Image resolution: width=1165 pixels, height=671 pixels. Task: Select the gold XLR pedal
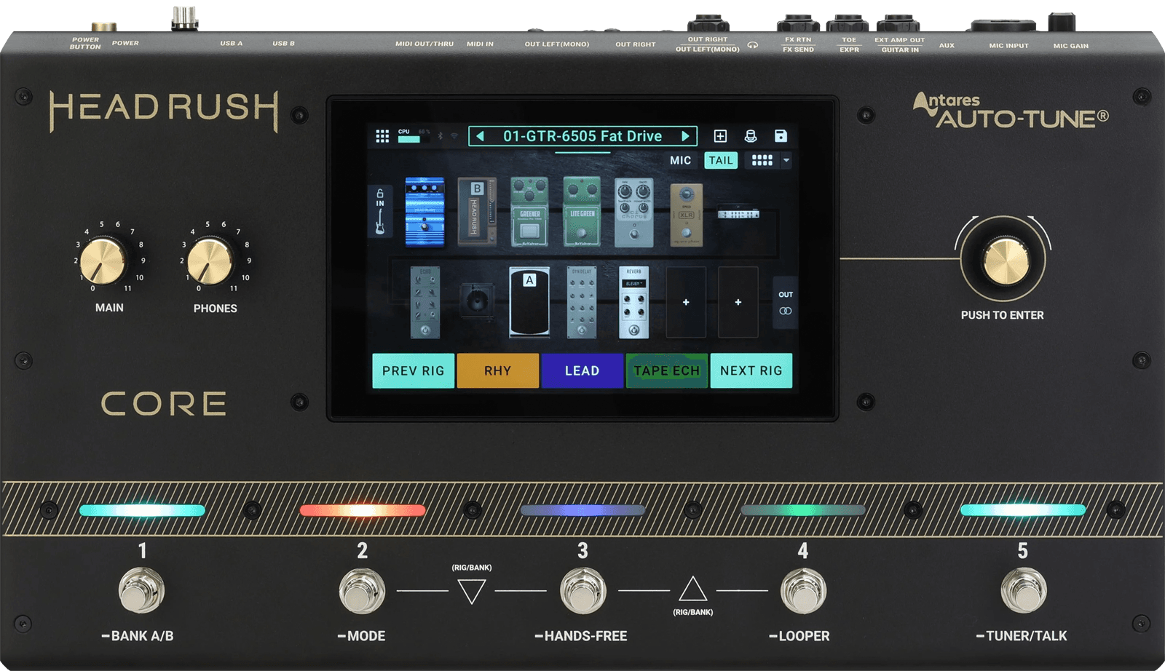[x=686, y=215]
